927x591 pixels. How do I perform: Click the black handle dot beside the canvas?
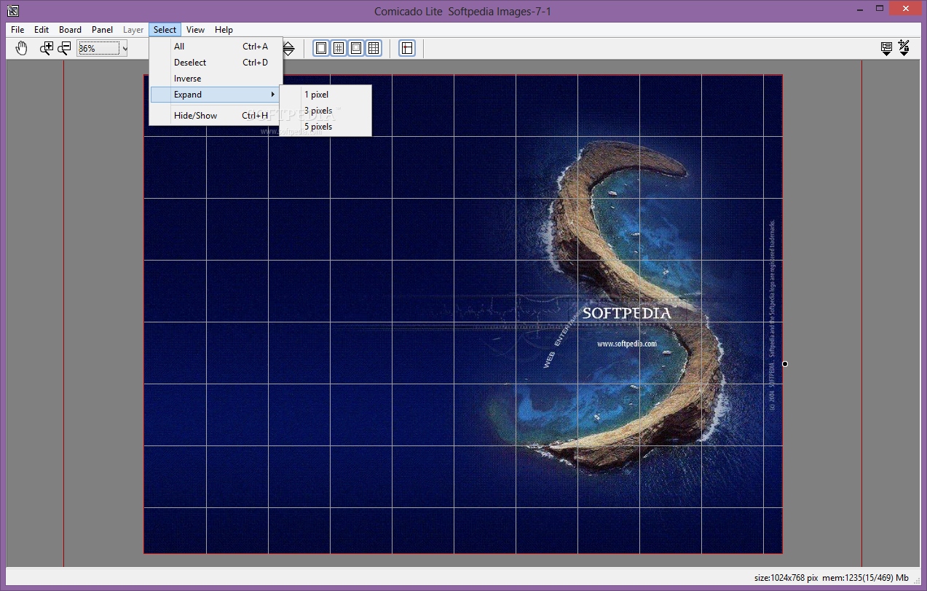pos(785,364)
